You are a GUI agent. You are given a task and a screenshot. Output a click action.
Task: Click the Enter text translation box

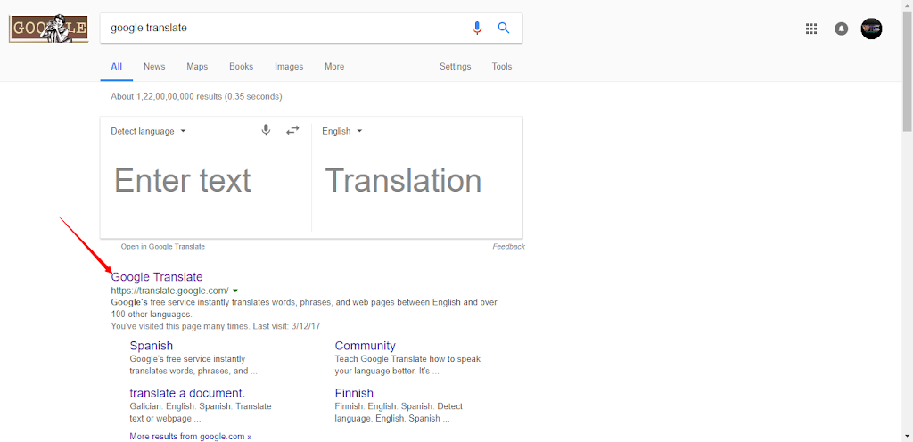pos(205,181)
